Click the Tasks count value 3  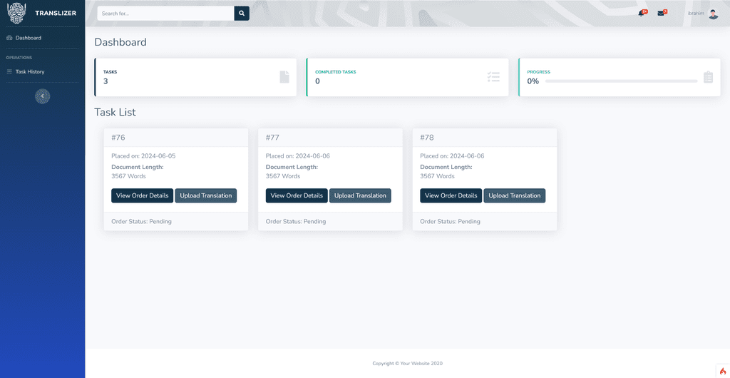[x=106, y=81]
